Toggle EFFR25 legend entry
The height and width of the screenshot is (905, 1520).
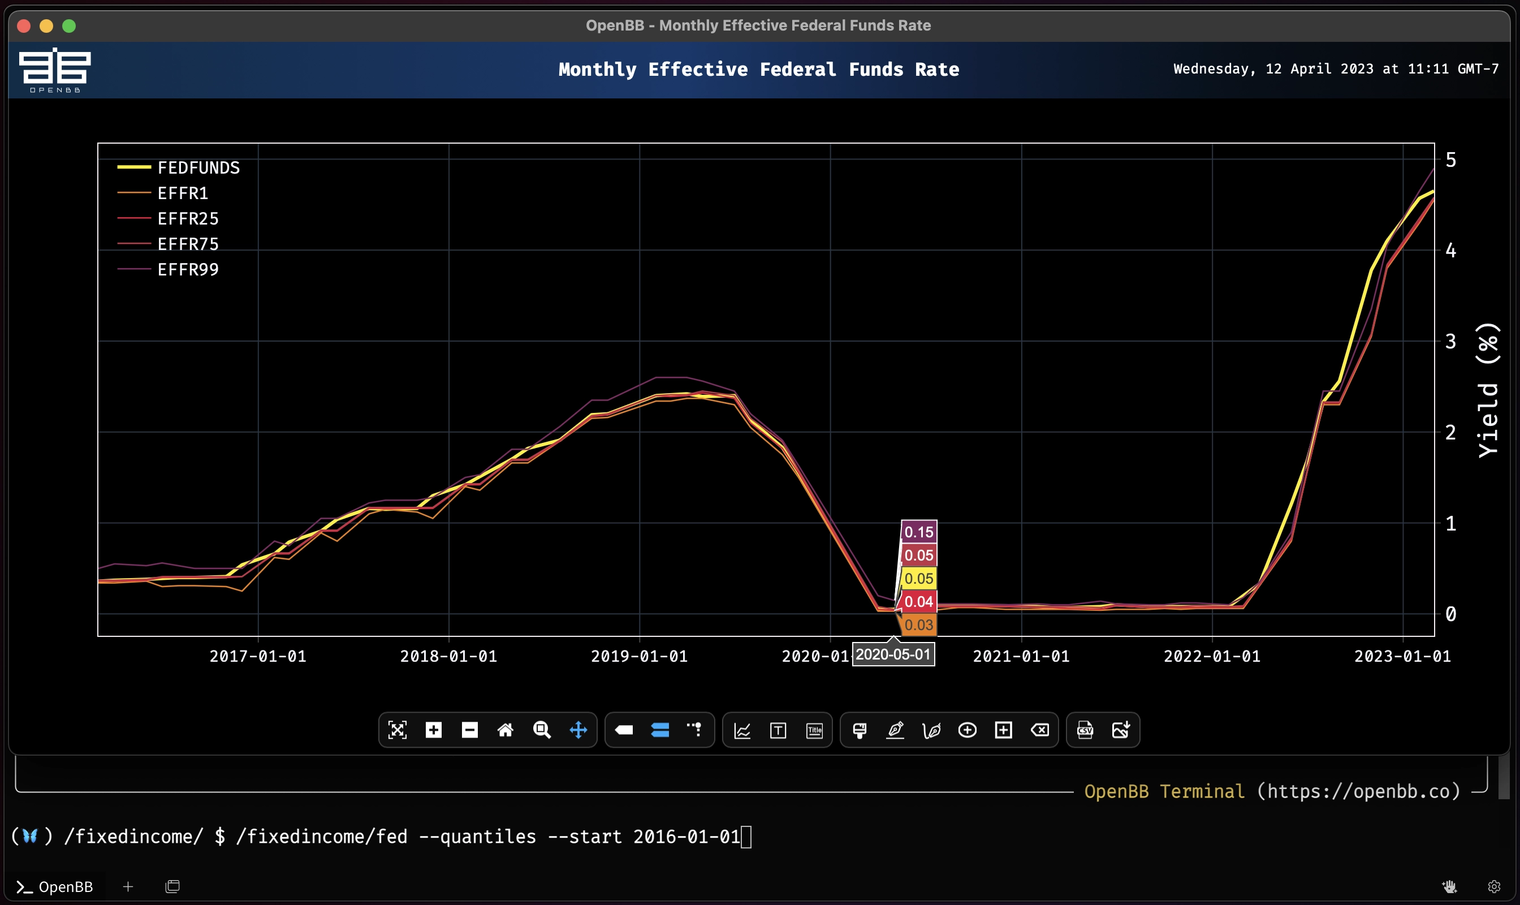(168, 218)
